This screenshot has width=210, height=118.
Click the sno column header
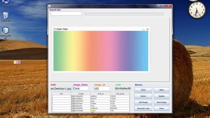(61, 94)
